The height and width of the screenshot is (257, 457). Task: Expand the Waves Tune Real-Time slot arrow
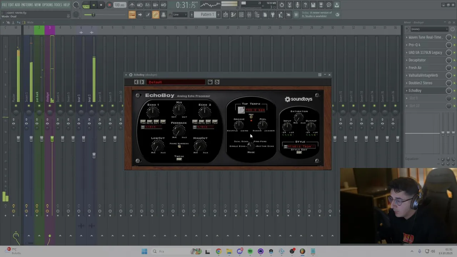[x=407, y=37]
